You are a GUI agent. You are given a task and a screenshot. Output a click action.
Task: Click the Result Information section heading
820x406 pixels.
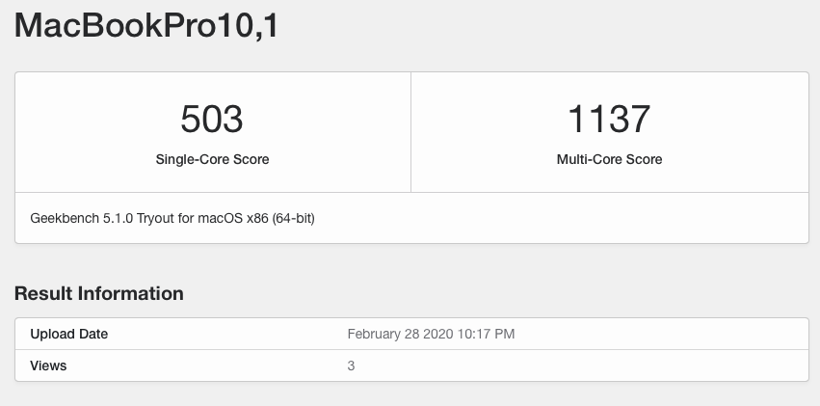[99, 293]
